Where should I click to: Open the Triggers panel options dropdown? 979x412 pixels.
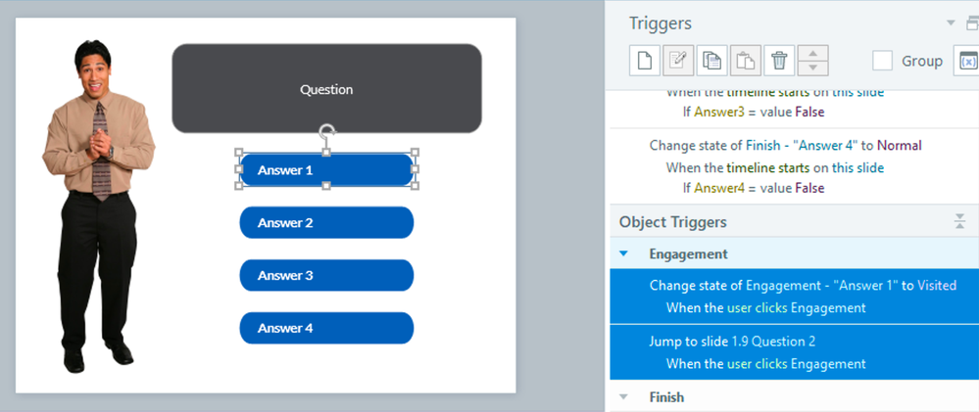click(949, 23)
